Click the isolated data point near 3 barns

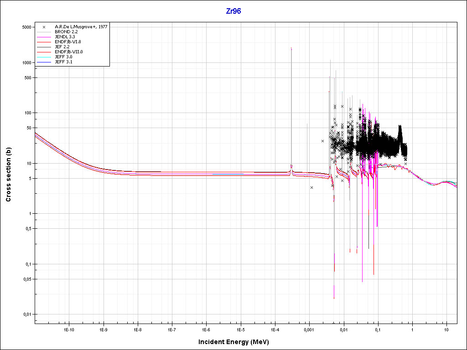[x=311, y=187]
